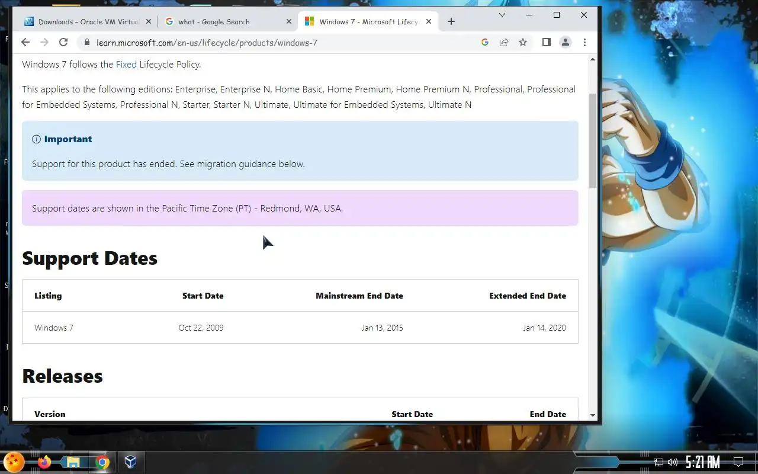The image size is (758, 474).
Task: Click the address bar URL
Action: click(x=207, y=43)
